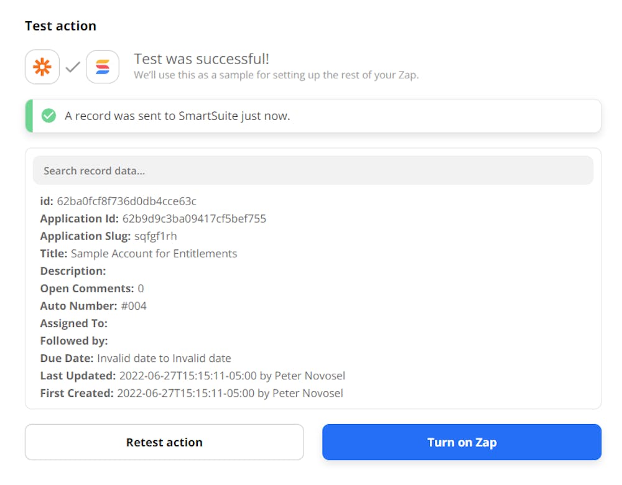Select the Last Updated timestamp row
This screenshot has width=622, height=485.
(193, 376)
